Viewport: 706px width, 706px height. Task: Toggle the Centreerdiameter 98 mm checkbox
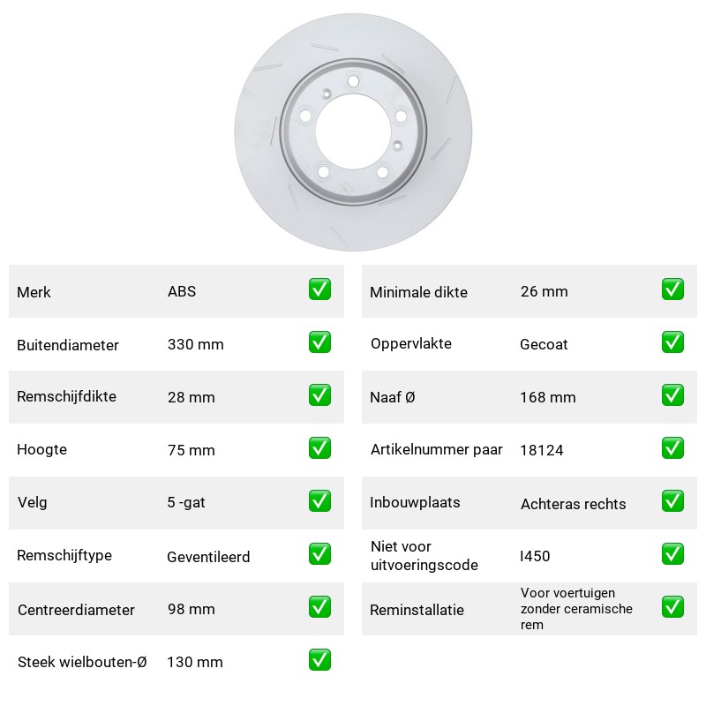pos(319,606)
